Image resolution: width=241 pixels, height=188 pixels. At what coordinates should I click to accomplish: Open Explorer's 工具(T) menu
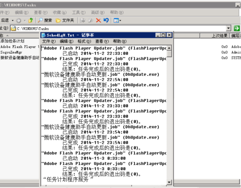79,13
